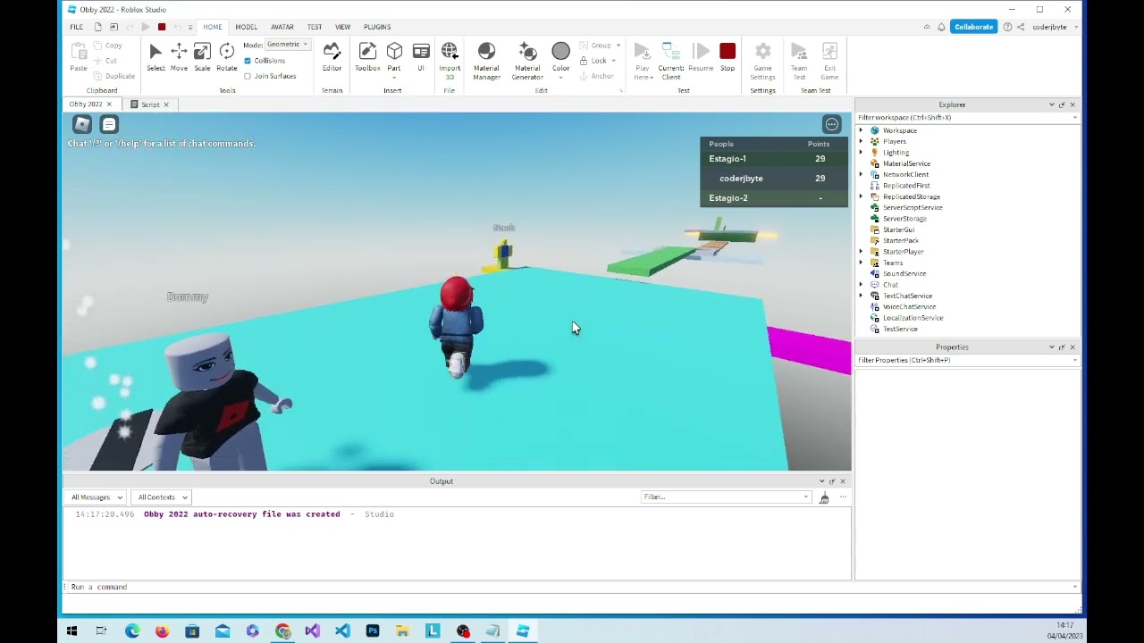Switch to the TEST ribbon tab
The height and width of the screenshot is (643, 1144).
point(315,27)
